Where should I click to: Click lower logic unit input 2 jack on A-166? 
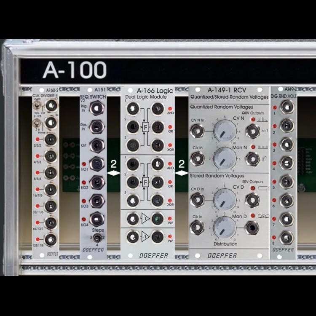coord(133,182)
